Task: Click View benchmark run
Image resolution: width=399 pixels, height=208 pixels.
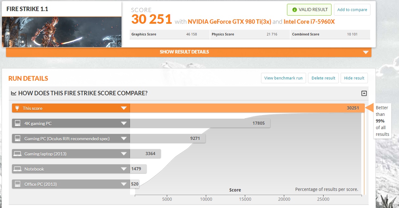Action: (x=283, y=78)
